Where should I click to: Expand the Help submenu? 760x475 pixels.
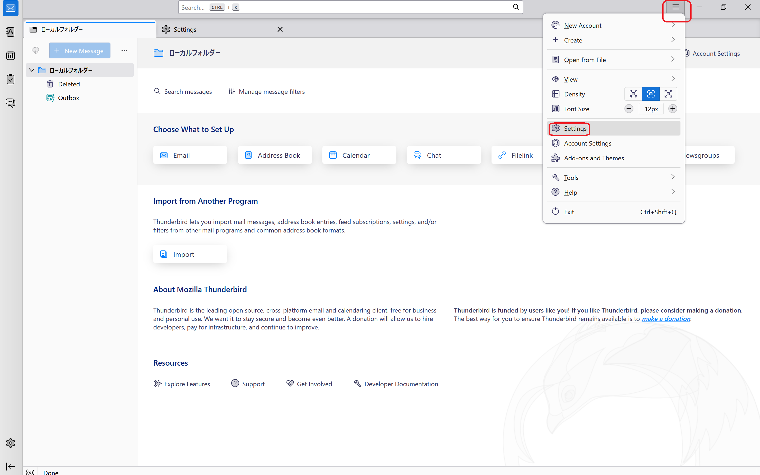coord(614,192)
